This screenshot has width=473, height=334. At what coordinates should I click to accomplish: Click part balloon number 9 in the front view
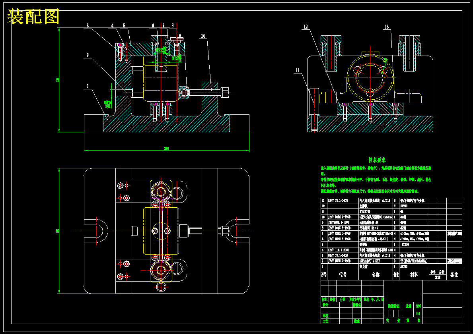point(180,35)
